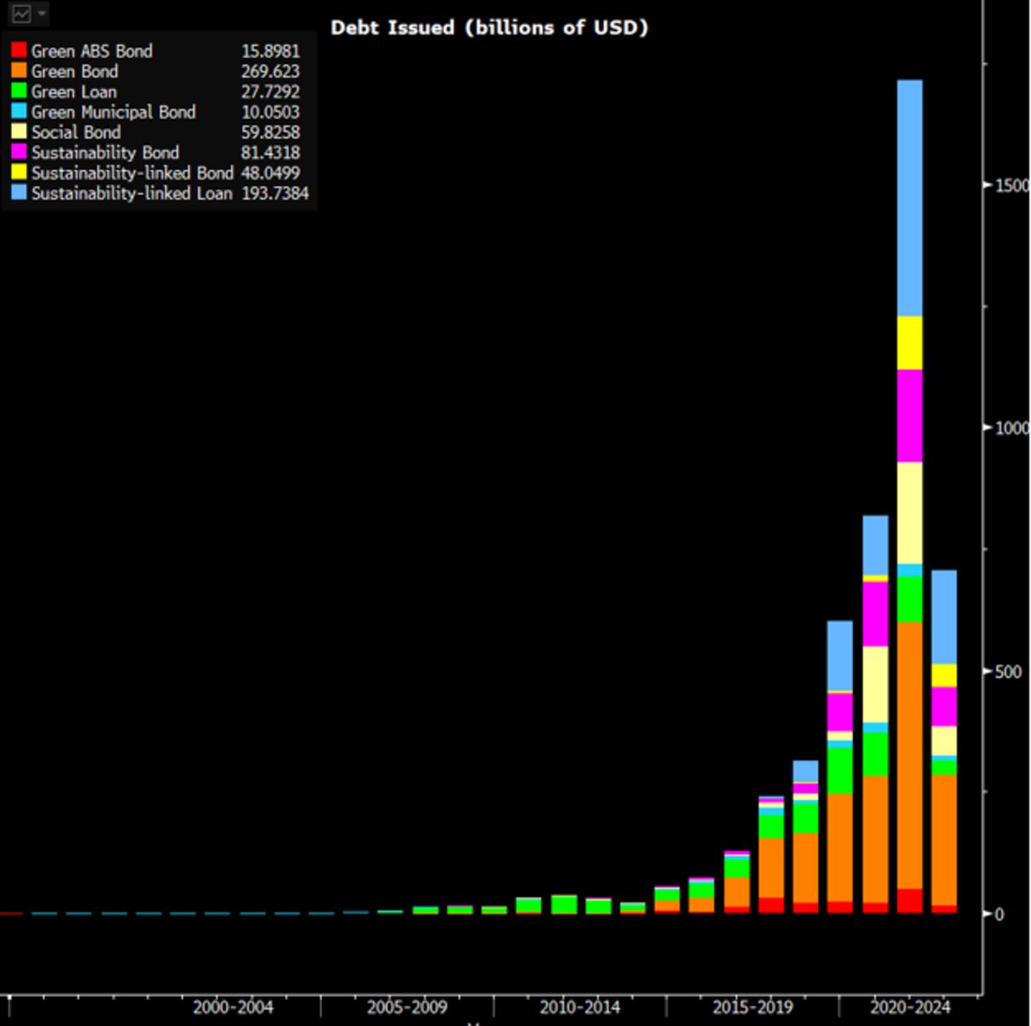This screenshot has height=1026, width=1031.
Task: Click the 193.7384 value in the legend
Action: (274, 193)
